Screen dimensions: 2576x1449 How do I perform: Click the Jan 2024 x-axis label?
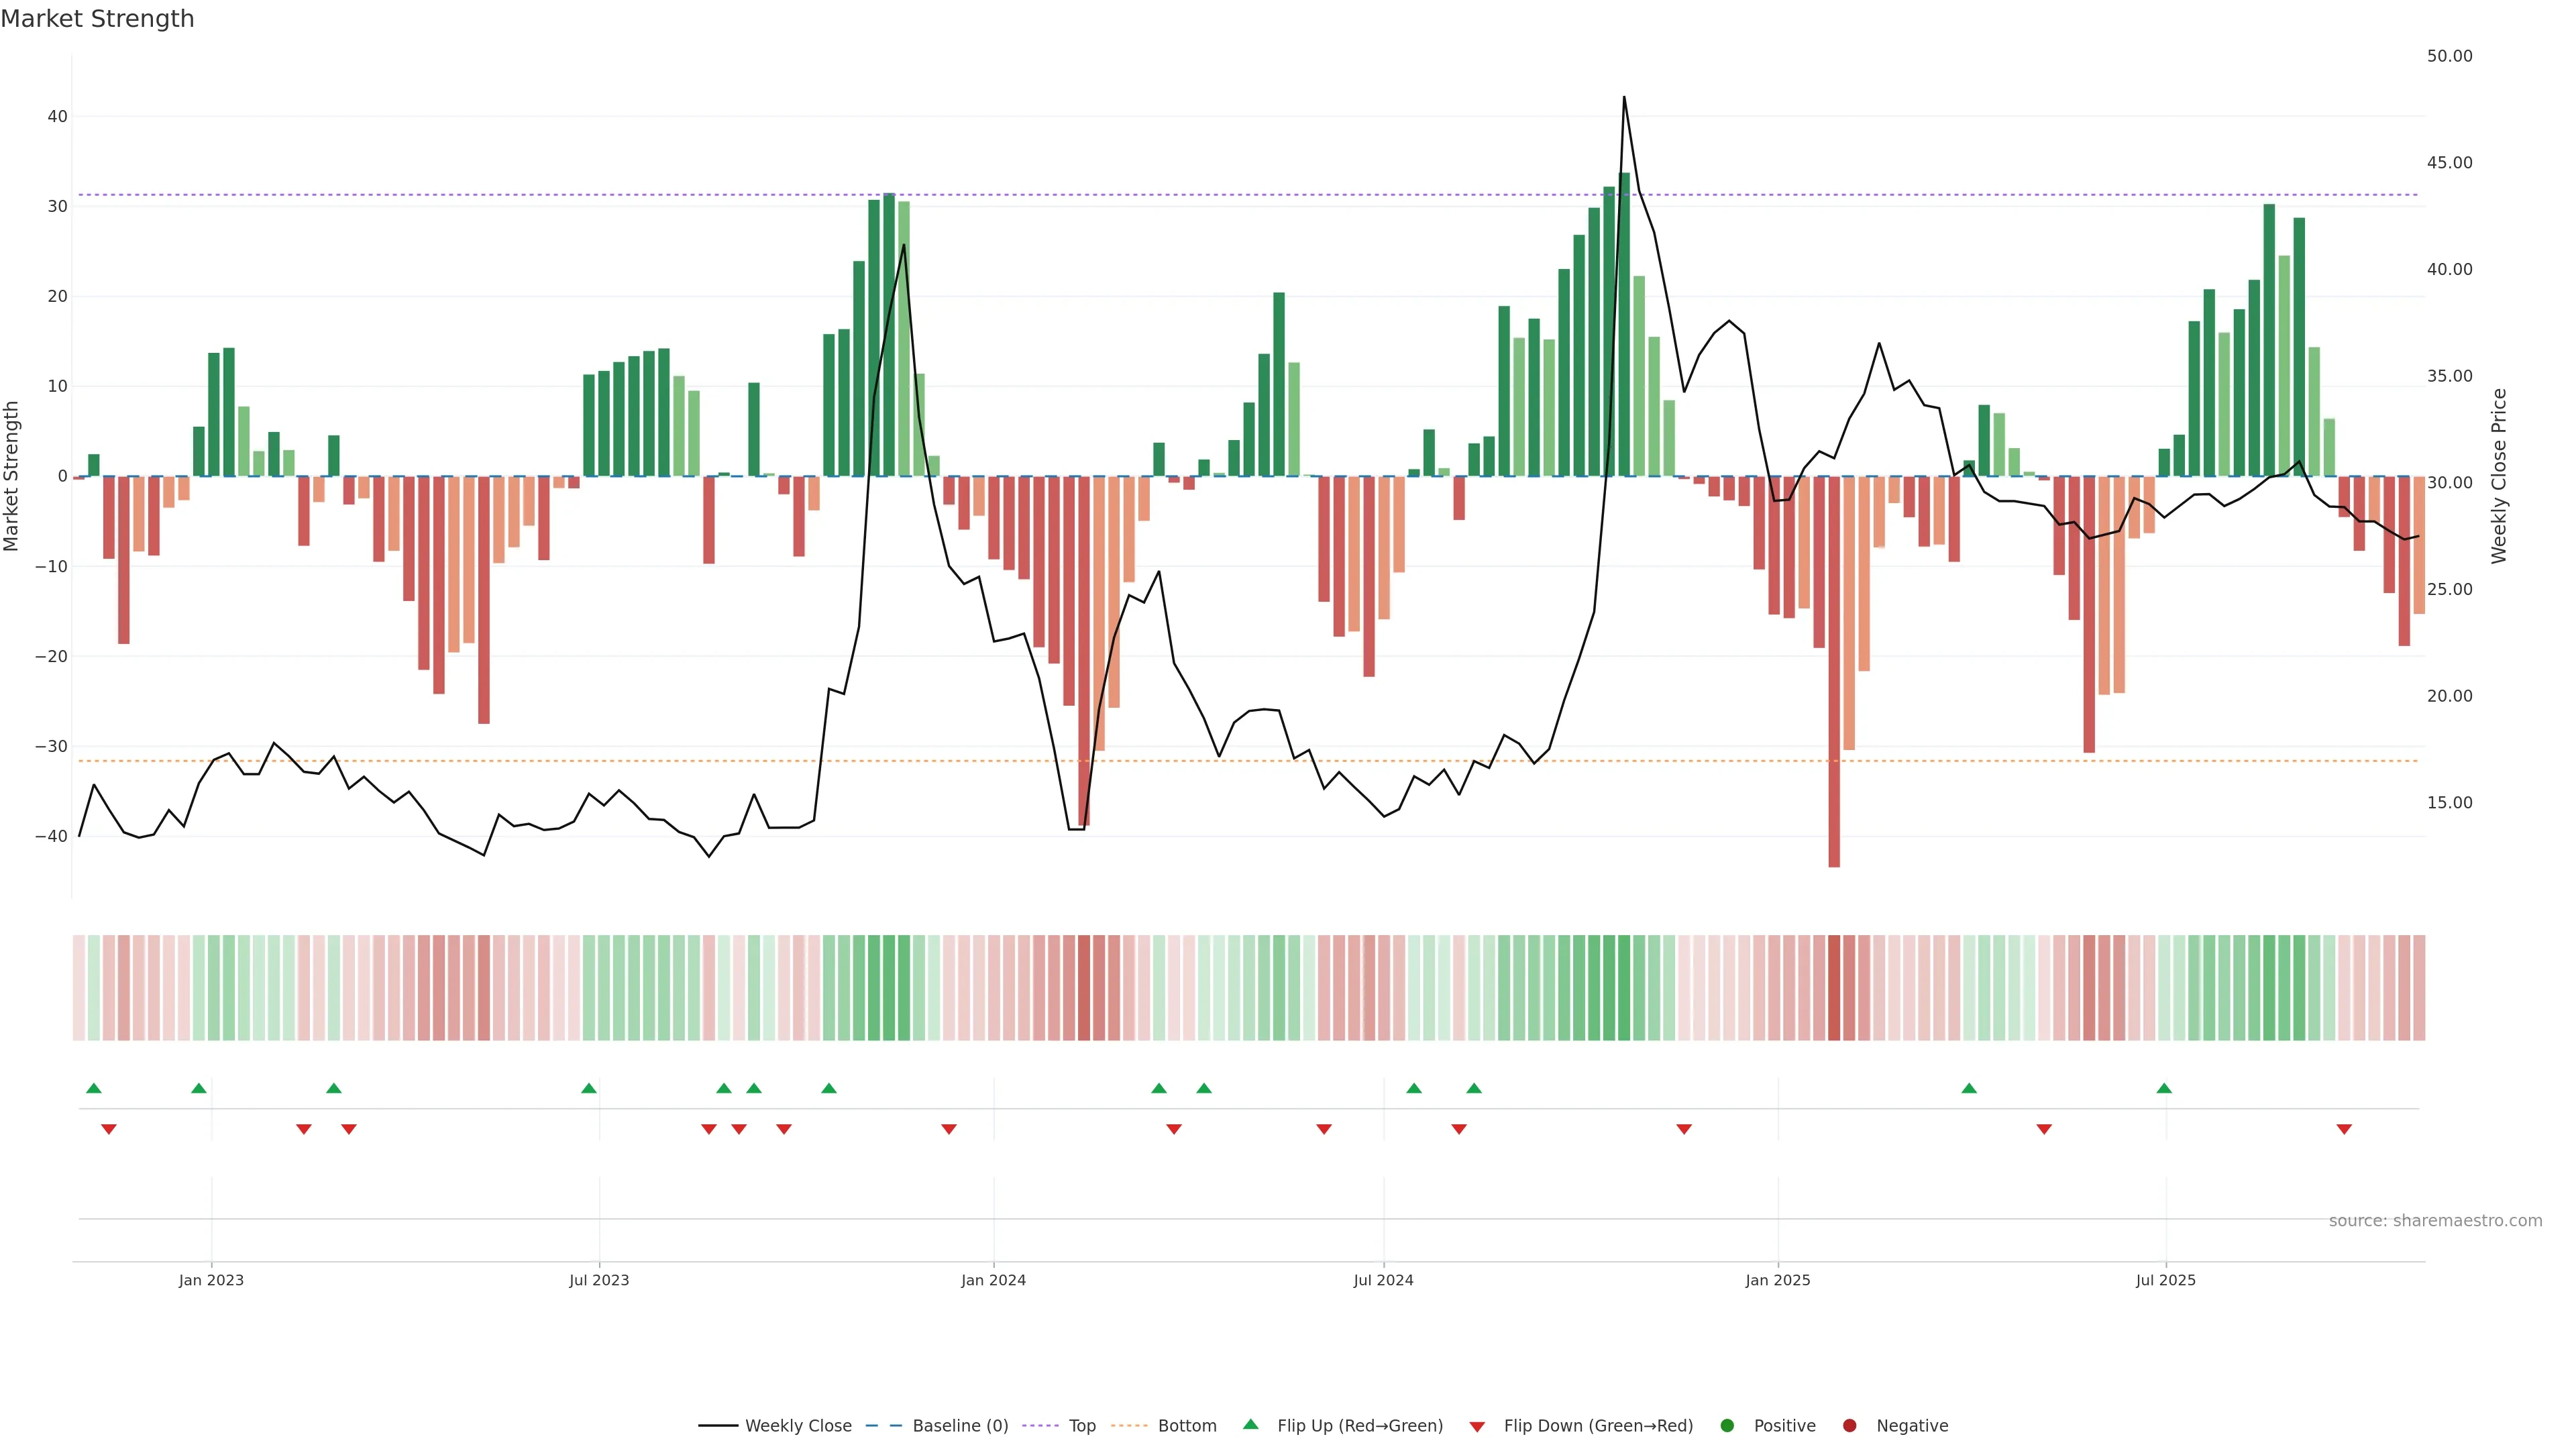[993, 1280]
